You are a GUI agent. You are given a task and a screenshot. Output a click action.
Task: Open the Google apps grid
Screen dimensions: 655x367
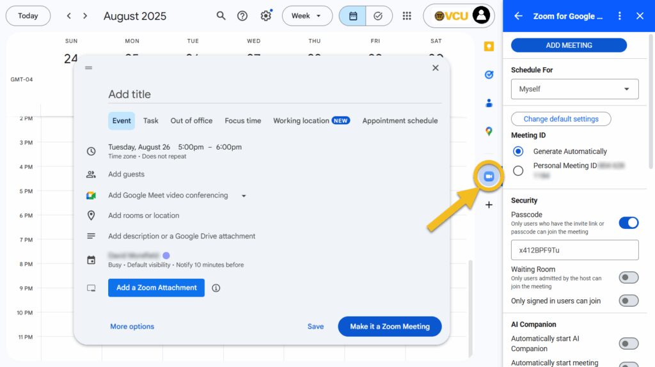pyautogui.click(x=407, y=16)
